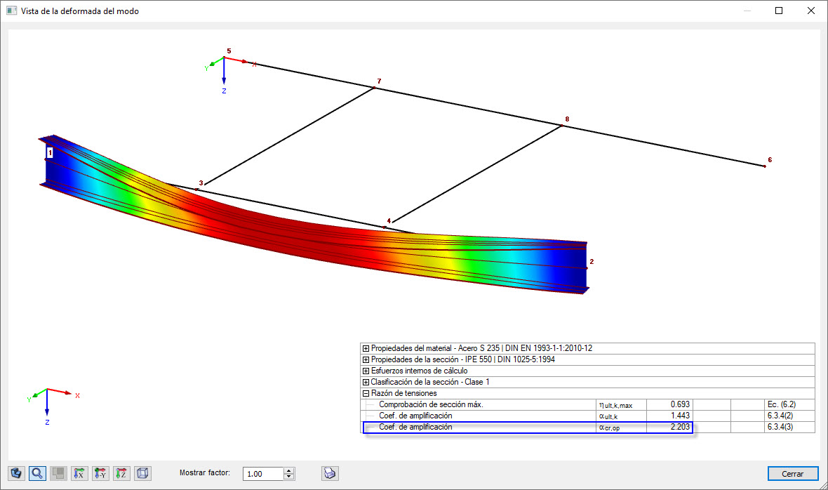Expand Esfuerzos internos de cálculo
The image size is (828, 490).
[366, 371]
